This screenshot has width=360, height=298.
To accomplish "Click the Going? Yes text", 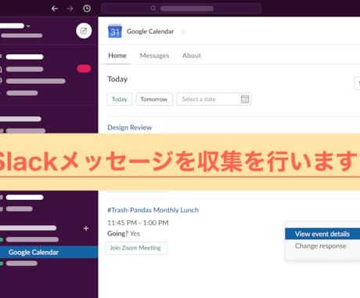I will point(124,234).
